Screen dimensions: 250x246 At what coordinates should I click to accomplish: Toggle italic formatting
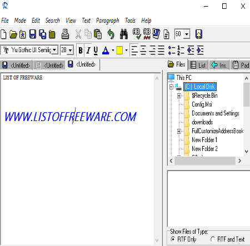(x=88, y=50)
